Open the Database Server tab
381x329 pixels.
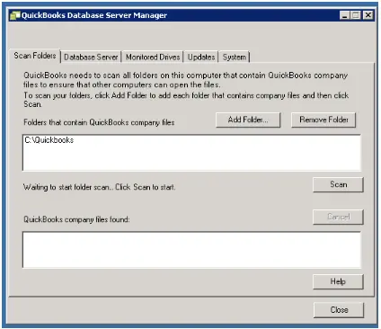coord(91,57)
